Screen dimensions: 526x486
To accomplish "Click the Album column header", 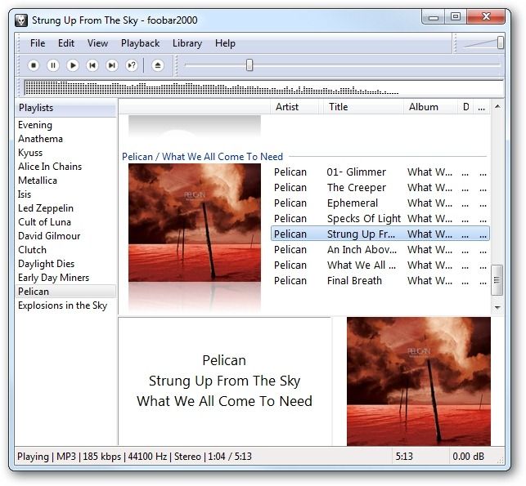I will [x=430, y=107].
